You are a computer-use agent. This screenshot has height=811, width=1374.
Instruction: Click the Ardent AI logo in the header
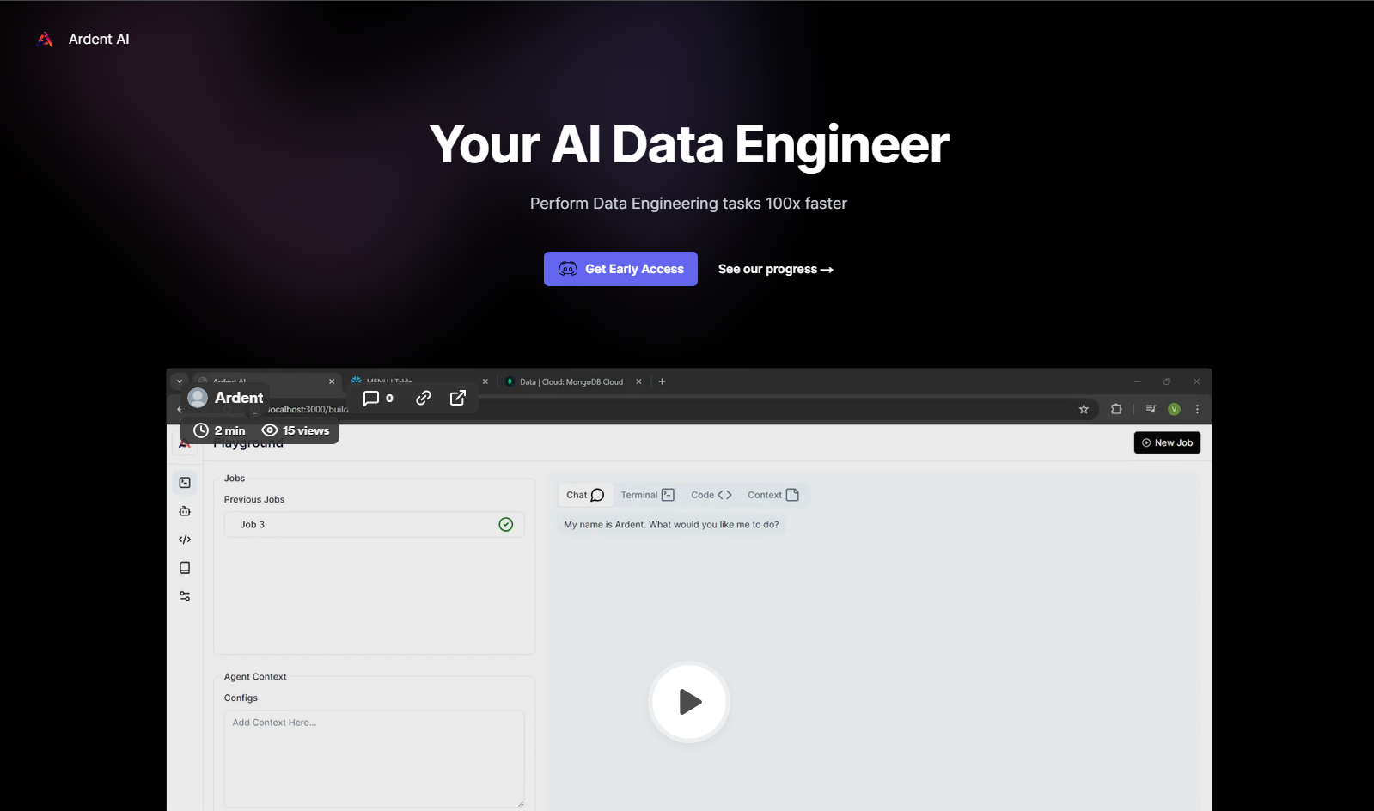click(x=46, y=40)
